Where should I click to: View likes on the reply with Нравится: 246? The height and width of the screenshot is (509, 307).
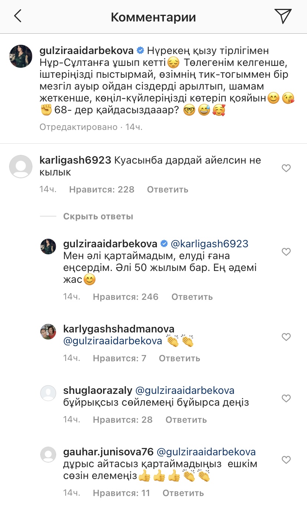pos(126,297)
